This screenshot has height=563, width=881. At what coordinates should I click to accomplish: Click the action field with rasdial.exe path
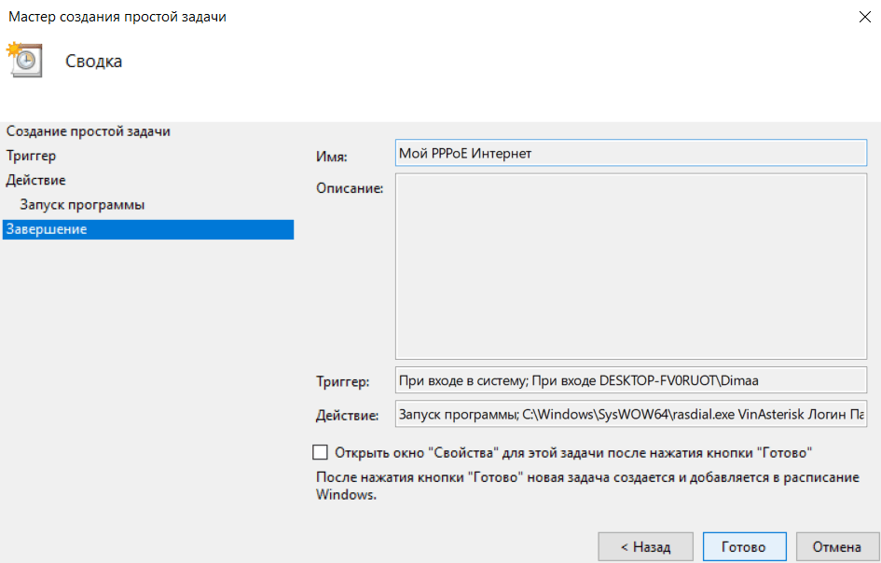(630, 414)
